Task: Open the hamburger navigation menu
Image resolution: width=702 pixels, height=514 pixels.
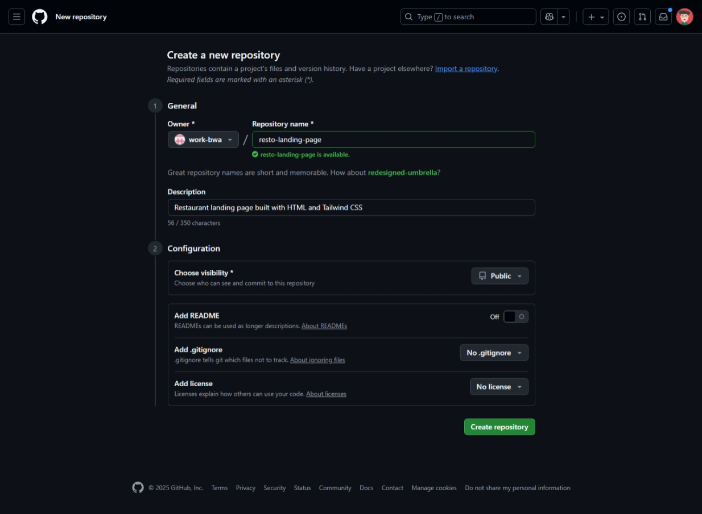Action: 16,17
